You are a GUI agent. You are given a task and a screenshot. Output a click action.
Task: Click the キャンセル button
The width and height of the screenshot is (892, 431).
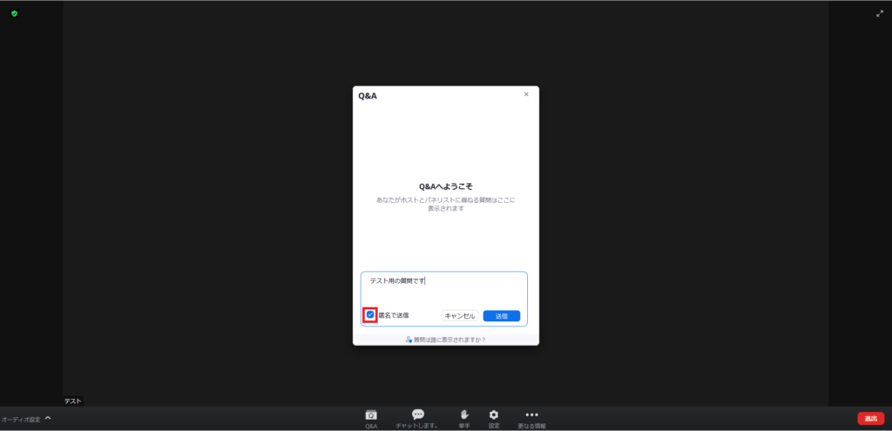pyautogui.click(x=459, y=316)
